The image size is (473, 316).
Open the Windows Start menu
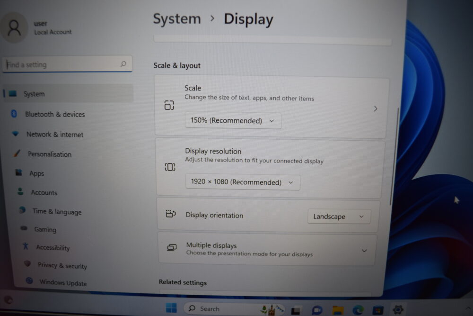click(171, 307)
